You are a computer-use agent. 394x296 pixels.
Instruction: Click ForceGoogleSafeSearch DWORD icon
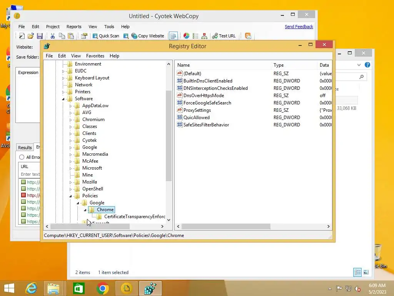[x=179, y=103]
